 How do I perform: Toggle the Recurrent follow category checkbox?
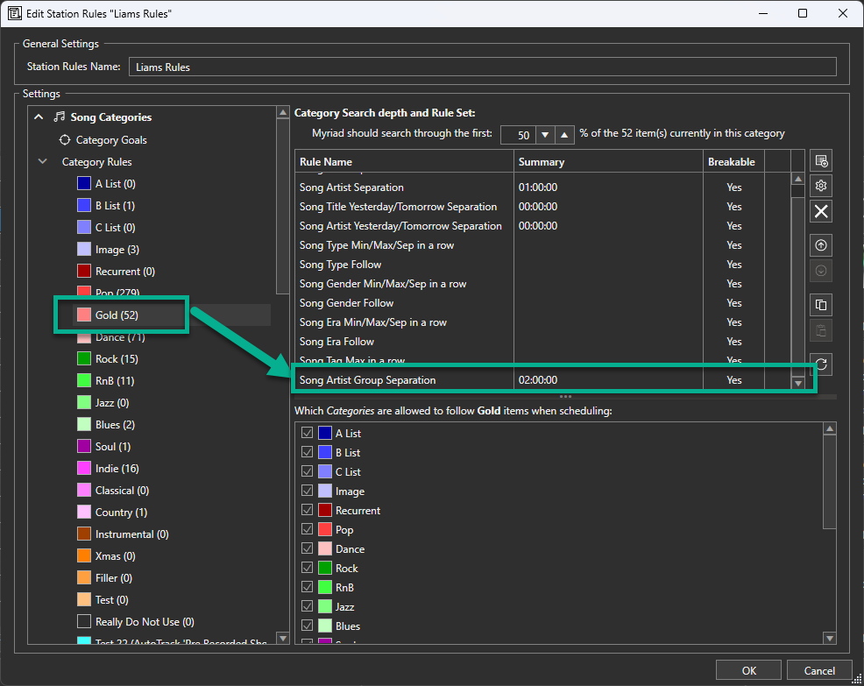tap(307, 510)
